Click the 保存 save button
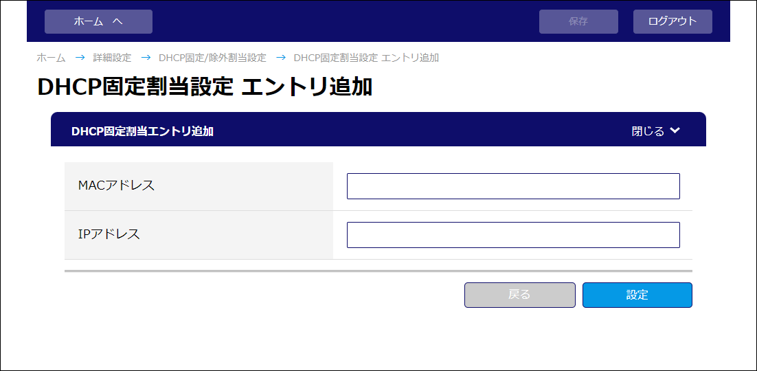The image size is (757, 371). click(578, 22)
